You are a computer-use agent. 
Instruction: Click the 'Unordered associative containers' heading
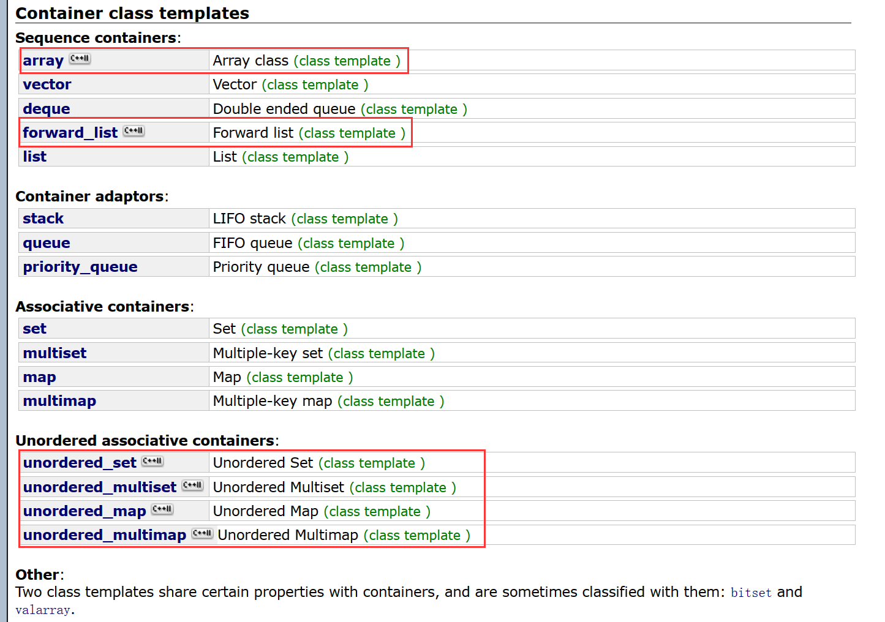click(x=145, y=441)
